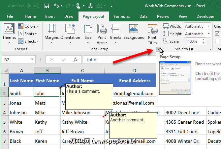The image size is (221, 149).
Task: Click the Insert Function fx icon
Action: 76,60
